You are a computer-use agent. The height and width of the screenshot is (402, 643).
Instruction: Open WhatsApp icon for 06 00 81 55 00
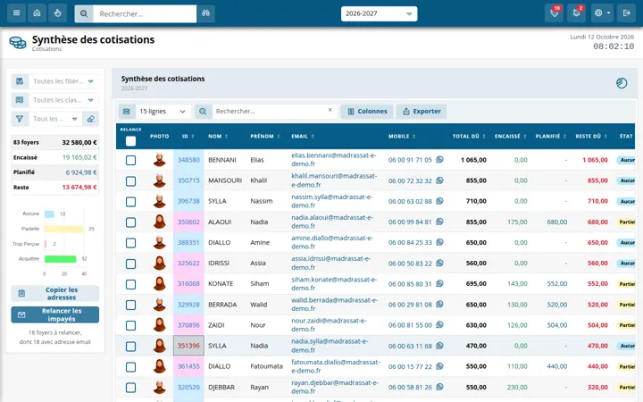tap(439, 324)
